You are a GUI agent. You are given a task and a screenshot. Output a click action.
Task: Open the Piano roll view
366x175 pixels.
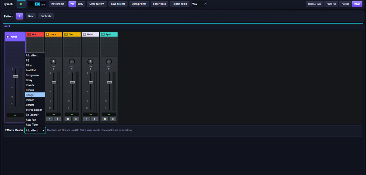pyautogui.click(x=331, y=4)
